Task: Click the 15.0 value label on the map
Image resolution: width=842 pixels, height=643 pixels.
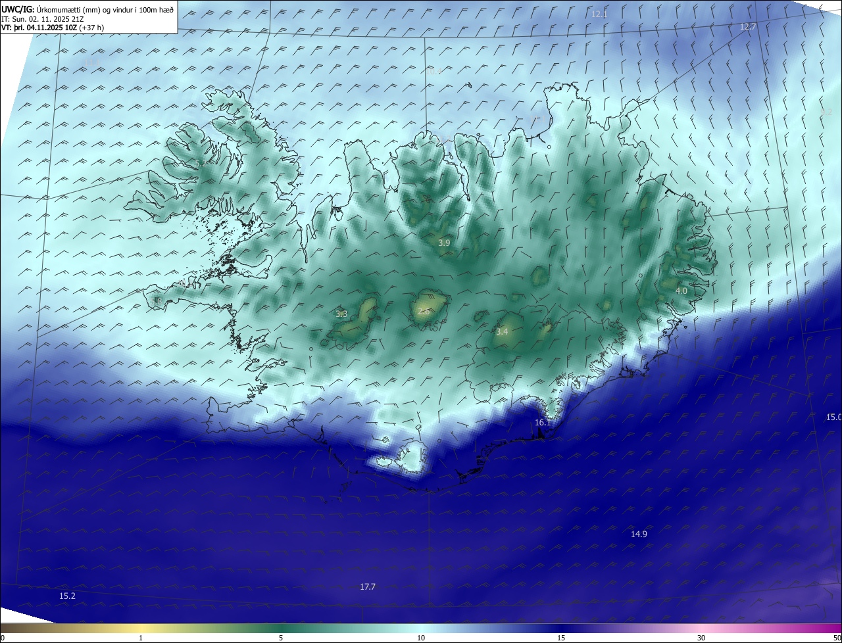Action: coord(833,417)
